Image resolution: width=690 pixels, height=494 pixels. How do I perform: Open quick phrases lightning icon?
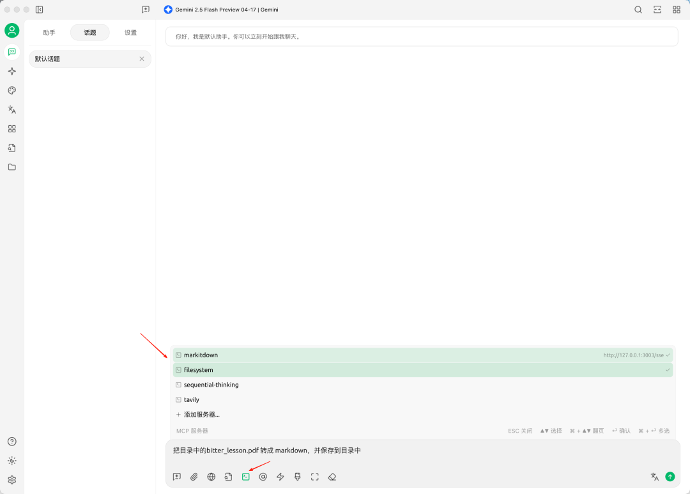pyautogui.click(x=280, y=477)
